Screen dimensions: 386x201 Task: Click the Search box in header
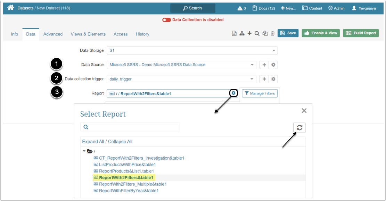[x=192, y=8]
